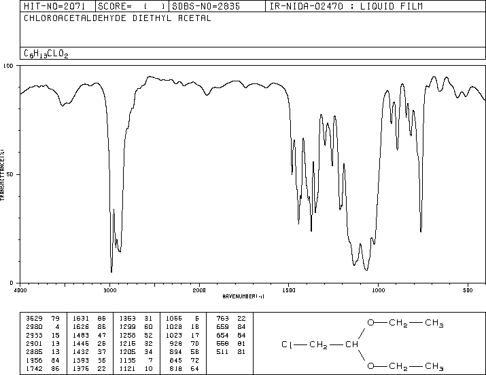Select the 845 peak entry
Viewport: 486px width, 375px height.
pyautogui.click(x=184, y=360)
